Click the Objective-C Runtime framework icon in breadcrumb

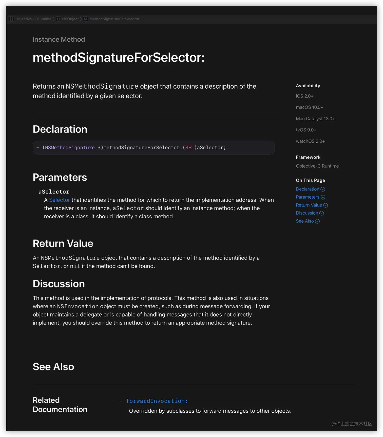pyautogui.click(x=11, y=19)
